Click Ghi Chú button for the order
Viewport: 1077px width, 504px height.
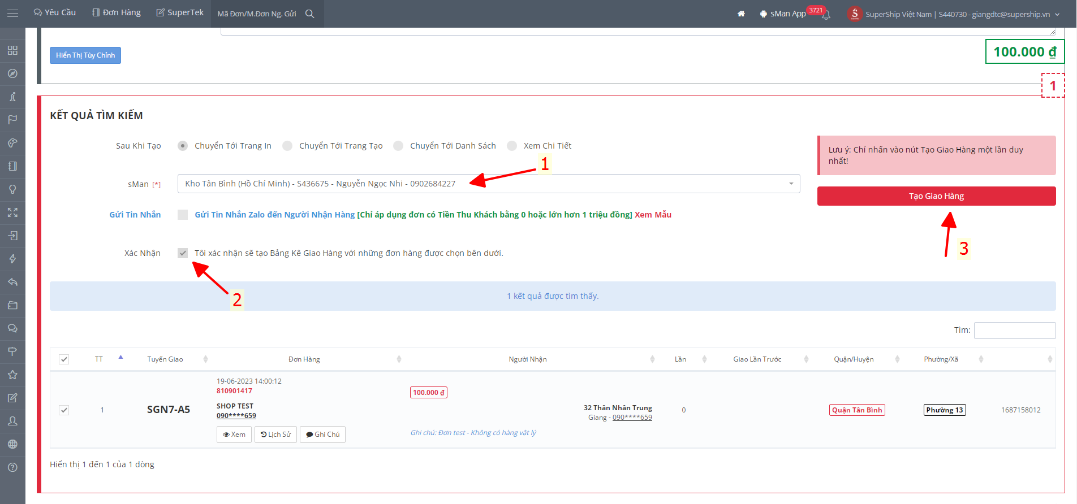(x=322, y=435)
